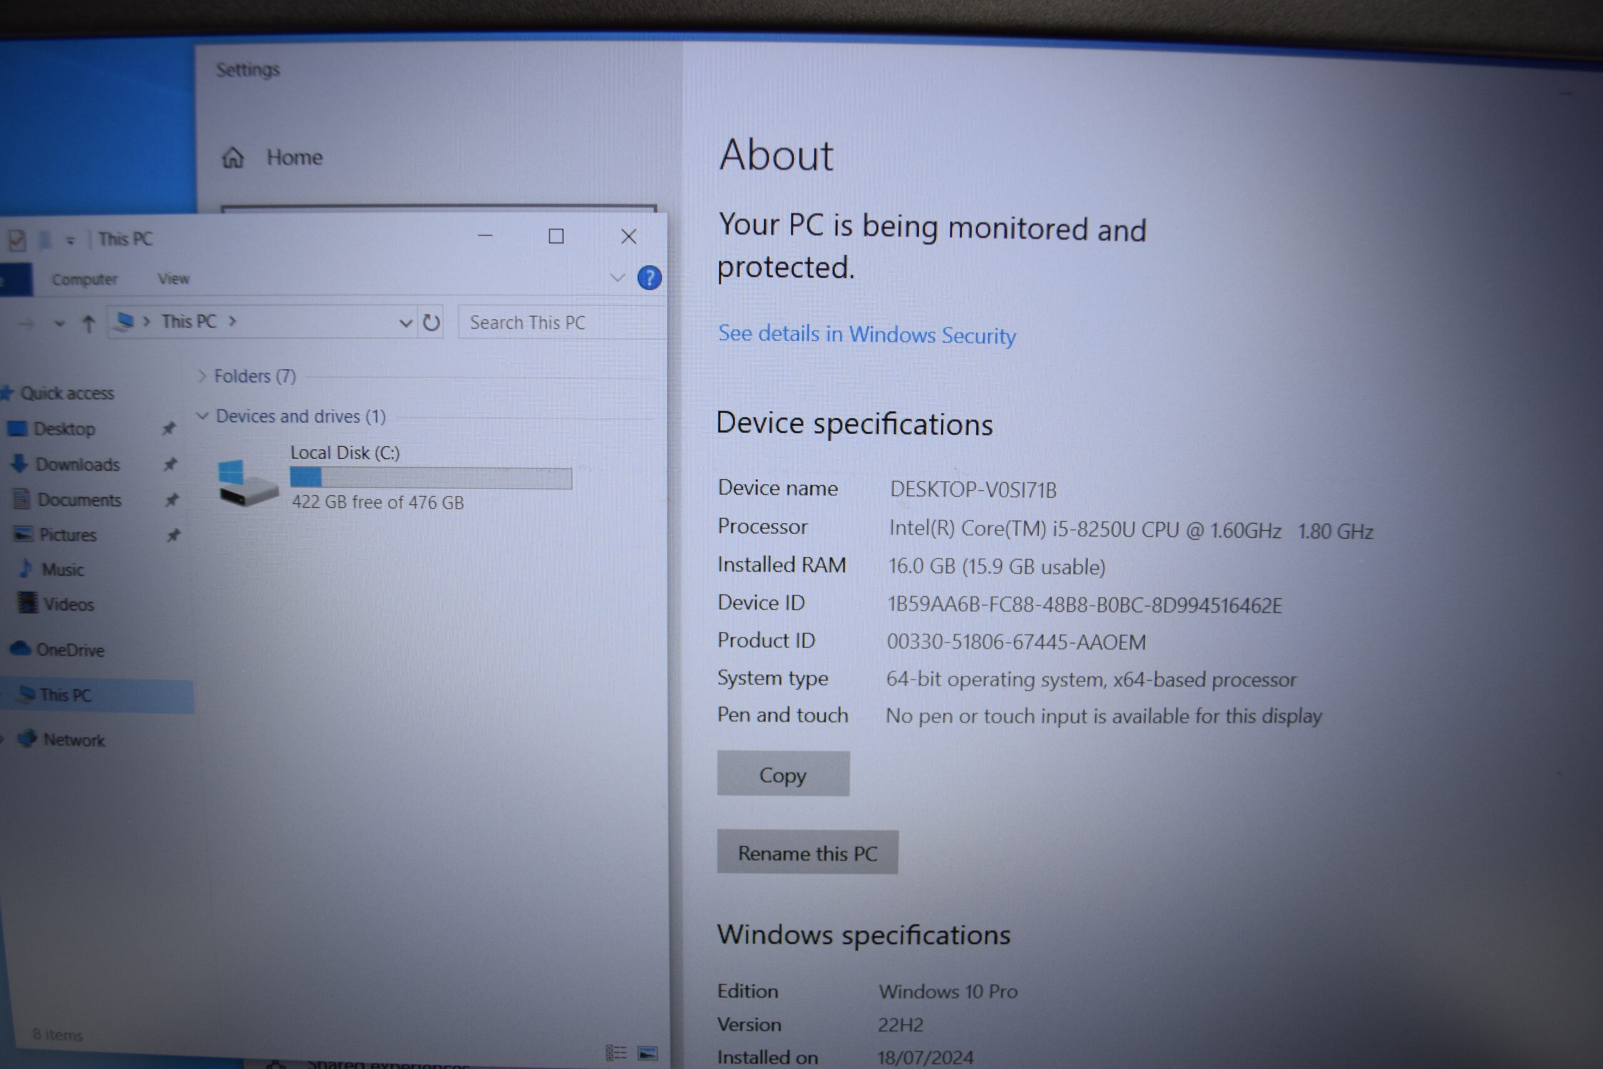Click the Version value 22H2

pyautogui.click(x=900, y=1025)
